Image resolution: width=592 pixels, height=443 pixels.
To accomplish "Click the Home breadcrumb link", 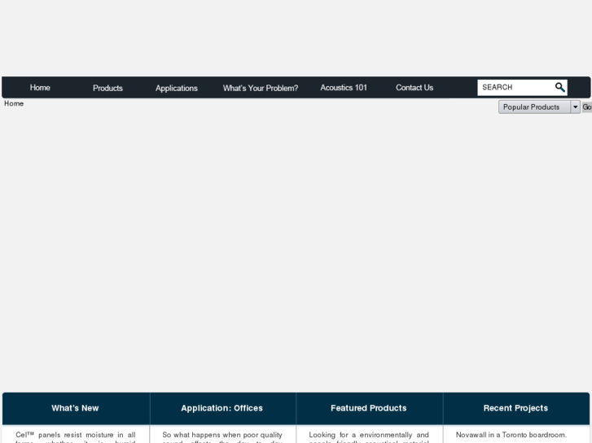I will (14, 103).
